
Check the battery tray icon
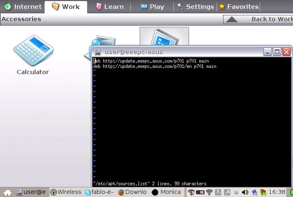coord(200,192)
